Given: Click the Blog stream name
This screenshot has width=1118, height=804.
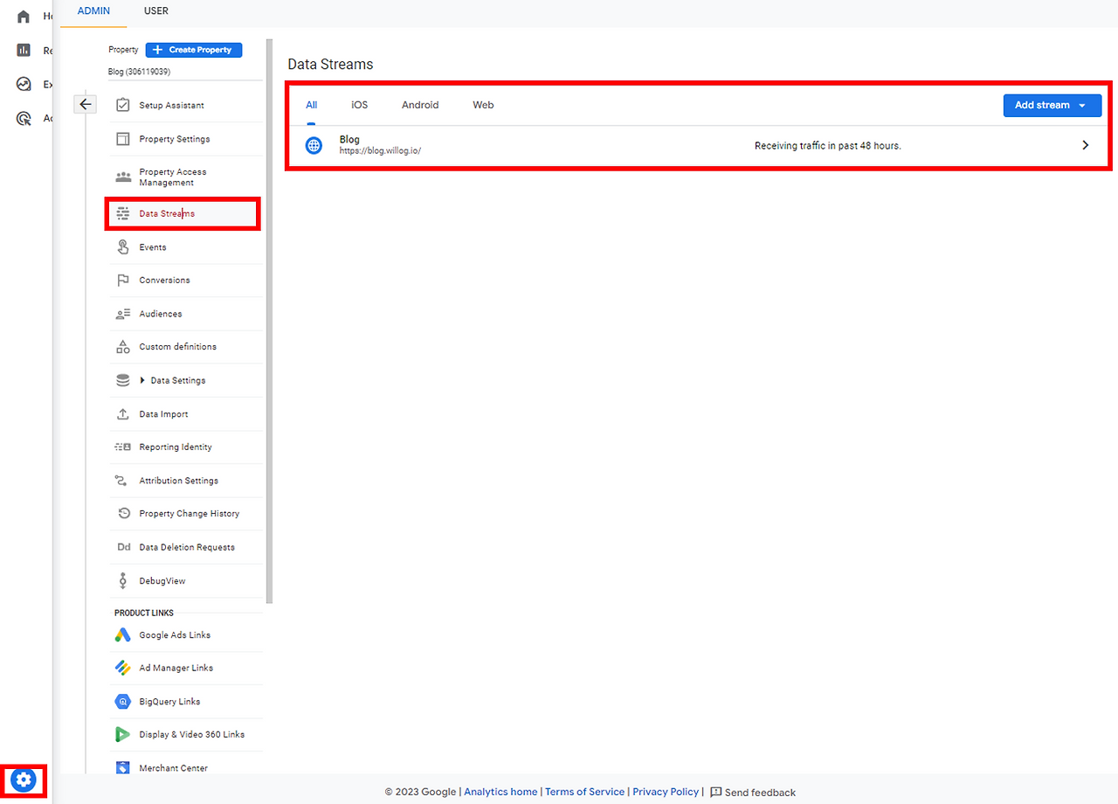Looking at the screenshot, I should (x=349, y=140).
